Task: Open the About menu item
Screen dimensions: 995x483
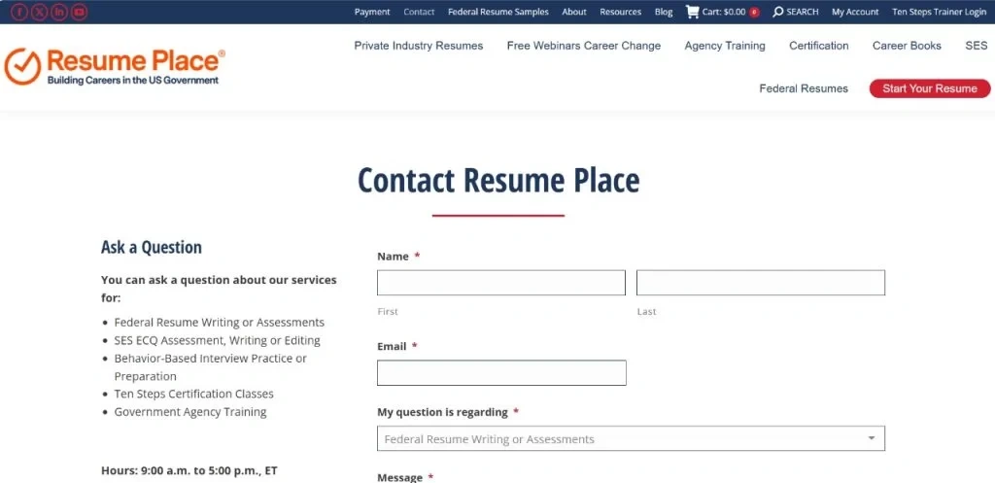Action: pos(574,12)
